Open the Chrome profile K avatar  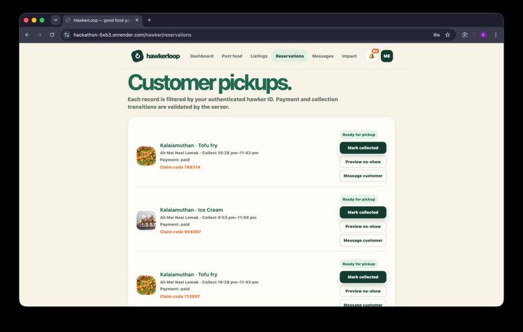point(483,34)
